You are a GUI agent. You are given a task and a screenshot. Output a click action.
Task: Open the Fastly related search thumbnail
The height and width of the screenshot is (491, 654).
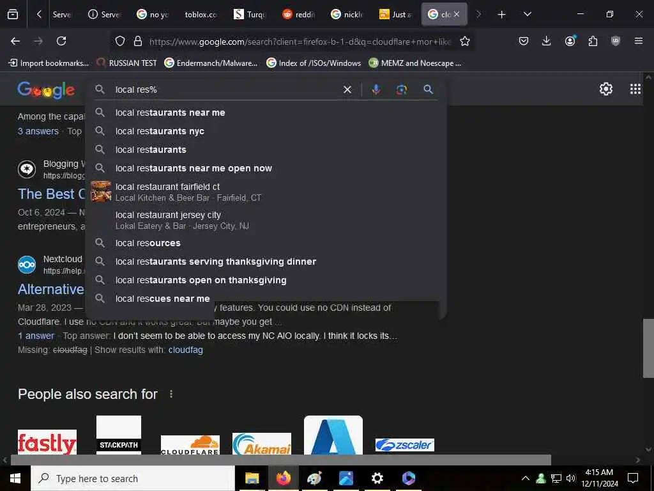coord(47,442)
